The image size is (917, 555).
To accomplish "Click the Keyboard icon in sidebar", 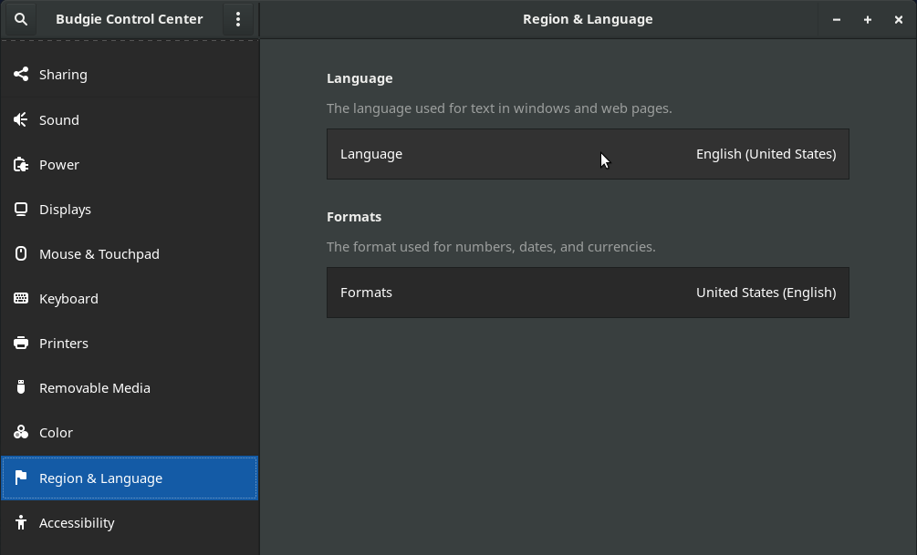I will (x=21, y=299).
